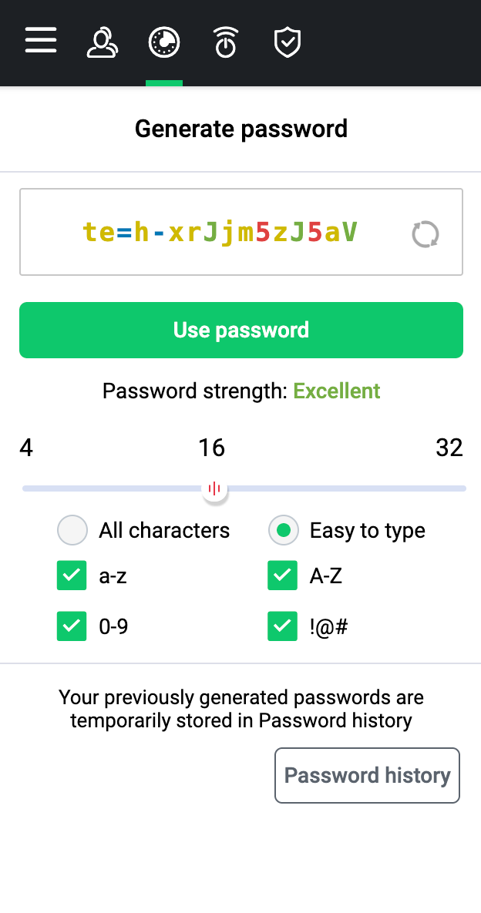Click the Use password button
Viewport: 481px width, 913px height.
pyautogui.click(x=241, y=330)
